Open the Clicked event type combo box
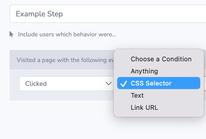This screenshot has height=139, width=206. [x=66, y=83]
